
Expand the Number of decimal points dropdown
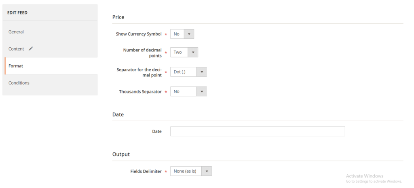(184, 52)
